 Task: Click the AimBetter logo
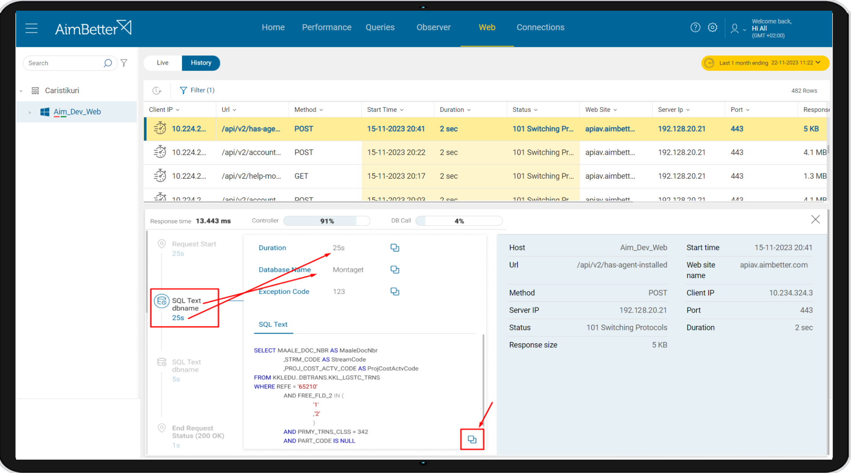(93, 28)
